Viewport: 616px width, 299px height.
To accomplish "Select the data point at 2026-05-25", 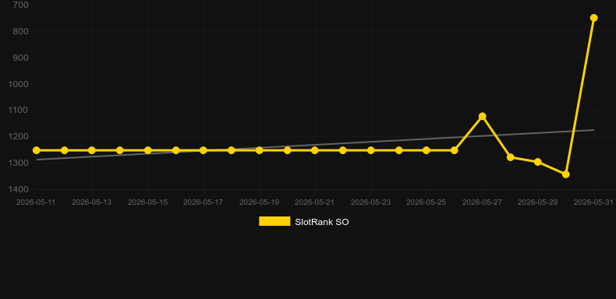I will [427, 150].
